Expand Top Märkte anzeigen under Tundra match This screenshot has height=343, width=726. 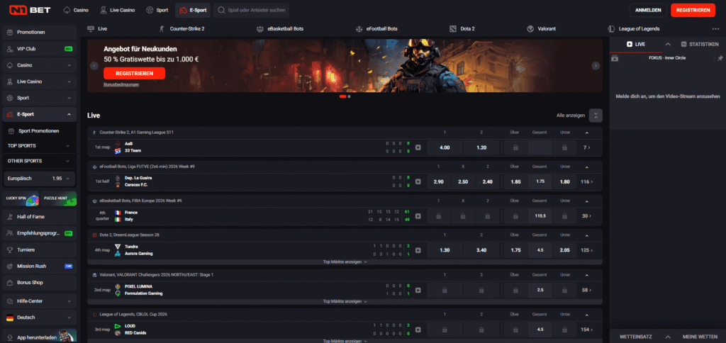click(345, 262)
